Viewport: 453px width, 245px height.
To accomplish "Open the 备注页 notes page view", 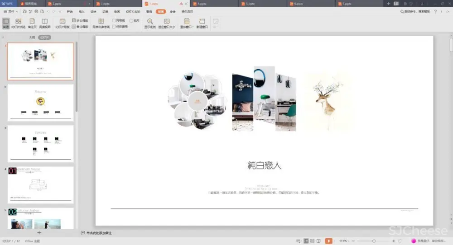I will 32,23.
